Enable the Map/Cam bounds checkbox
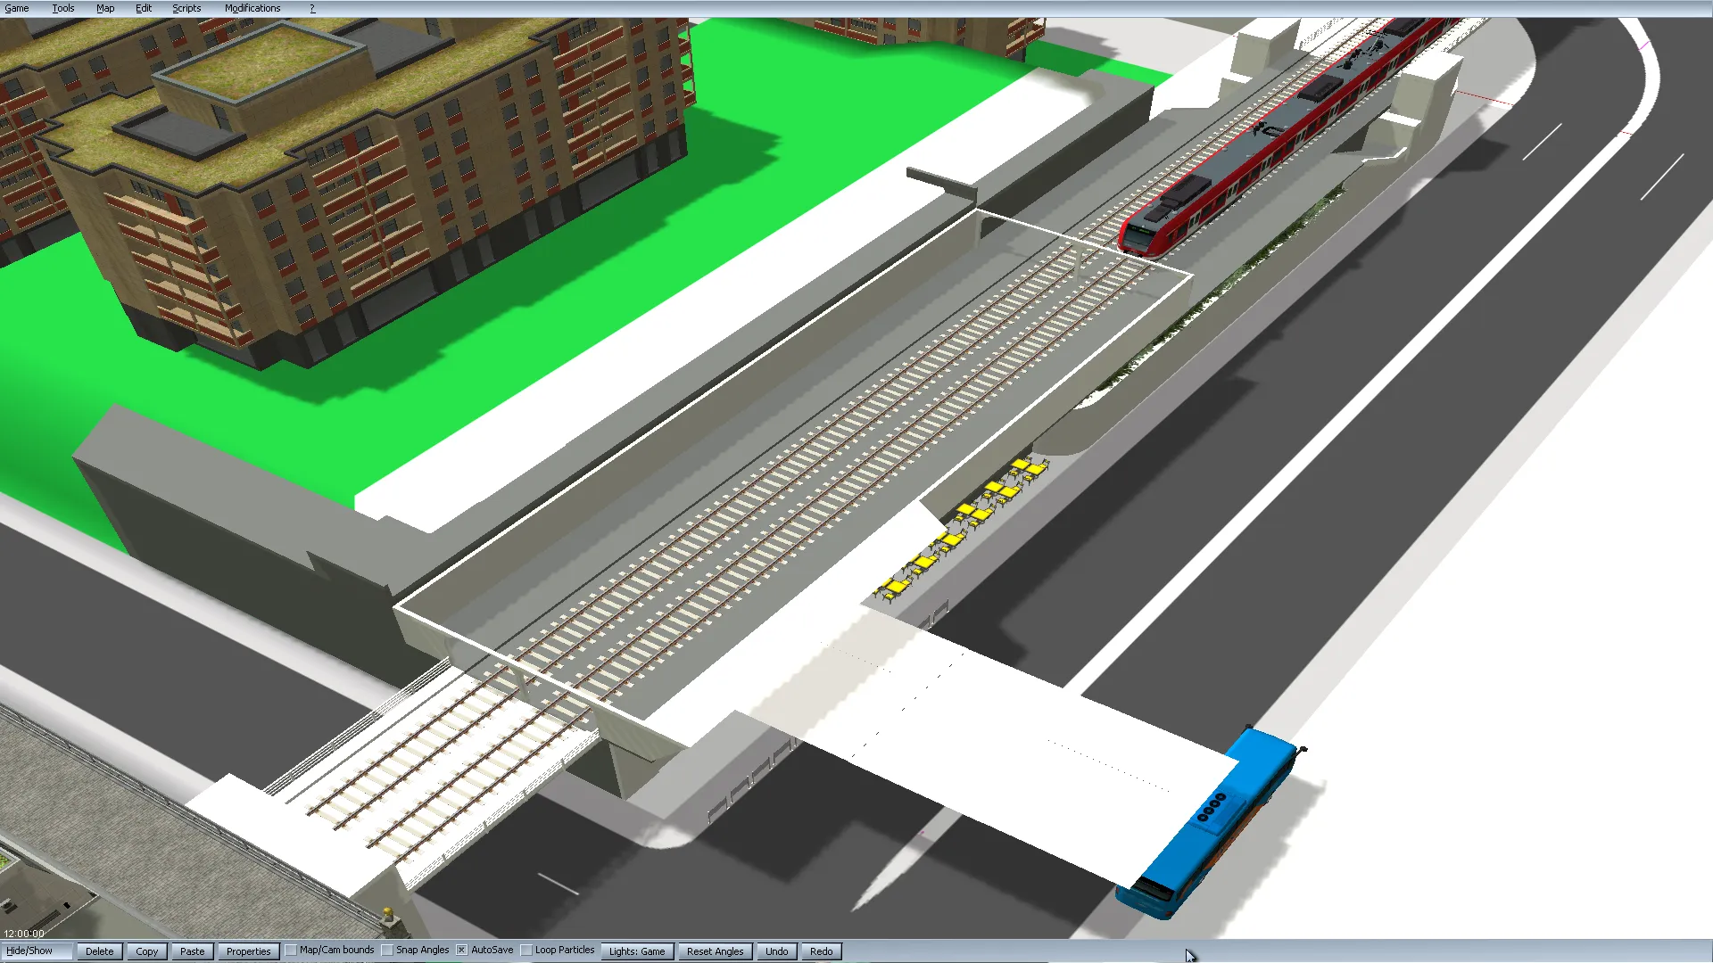 292,951
